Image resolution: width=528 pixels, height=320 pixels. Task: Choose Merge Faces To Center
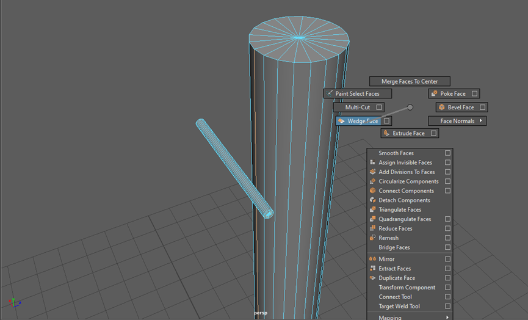point(410,81)
